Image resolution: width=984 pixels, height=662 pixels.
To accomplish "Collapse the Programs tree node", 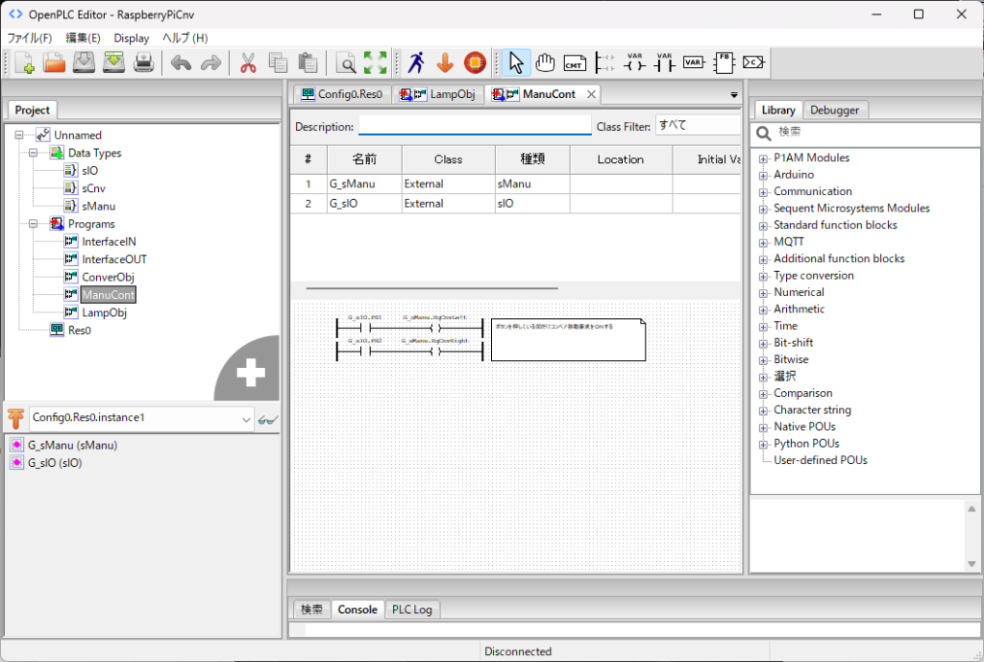I will (34, 223).
